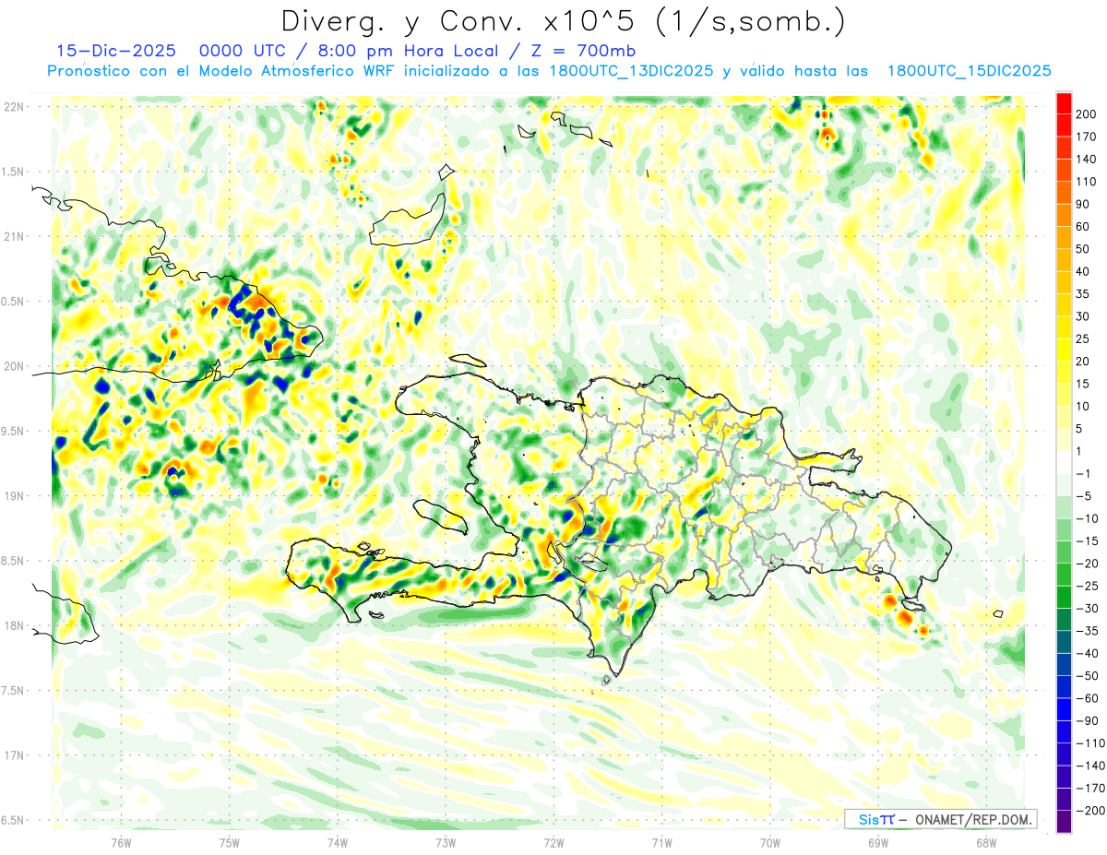
Task: Click the '22N' latitude label
Action: (14, 107)
